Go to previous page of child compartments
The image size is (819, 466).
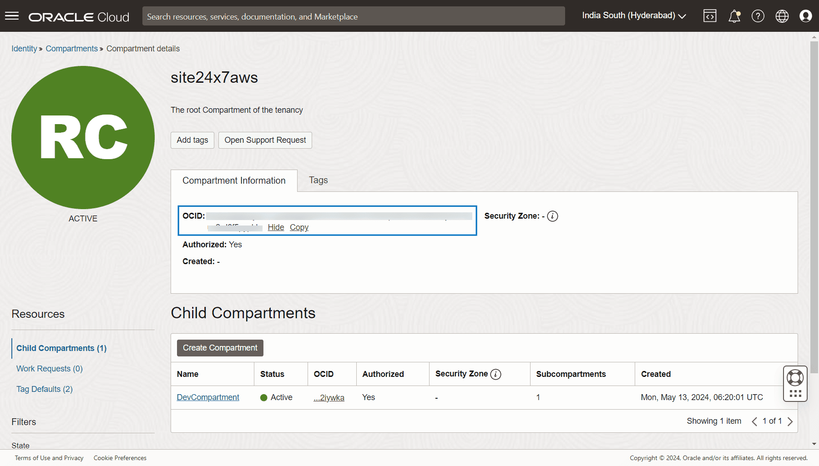tap(754, 421)
